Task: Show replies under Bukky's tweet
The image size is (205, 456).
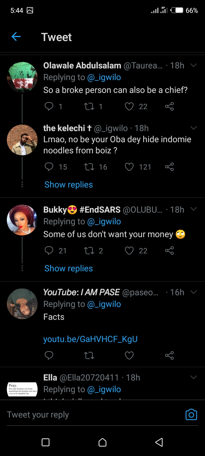Action: [69, 268]
